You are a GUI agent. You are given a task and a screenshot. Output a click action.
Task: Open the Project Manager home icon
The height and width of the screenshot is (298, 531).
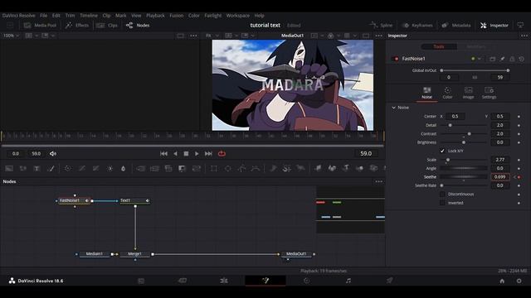[502, 281]
